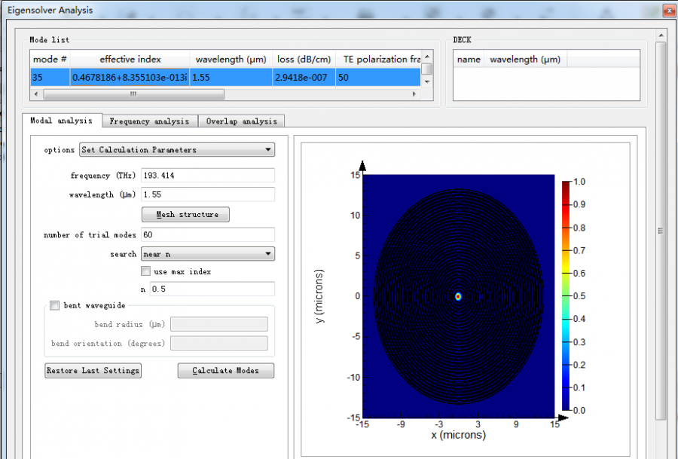Toggle the bent waveguide checkbox
The height and width of the screenshot is (459, 678).
click(x=54, y=305)
